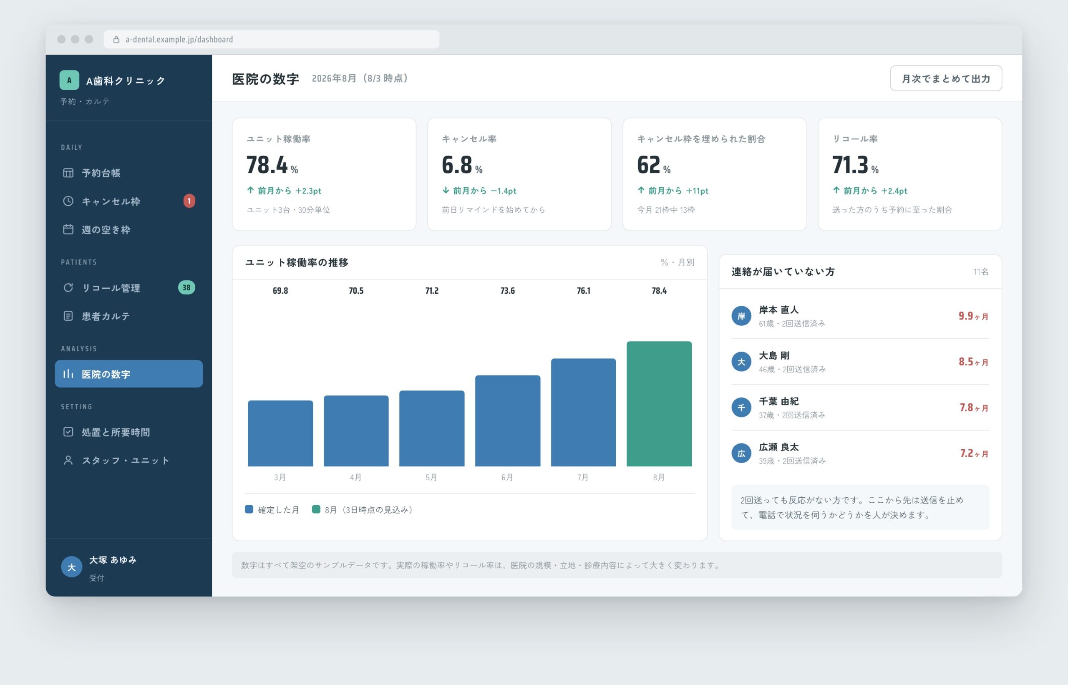Open the 患者カルテ document icon
1068x685 pixels.
tap(68, 316)
